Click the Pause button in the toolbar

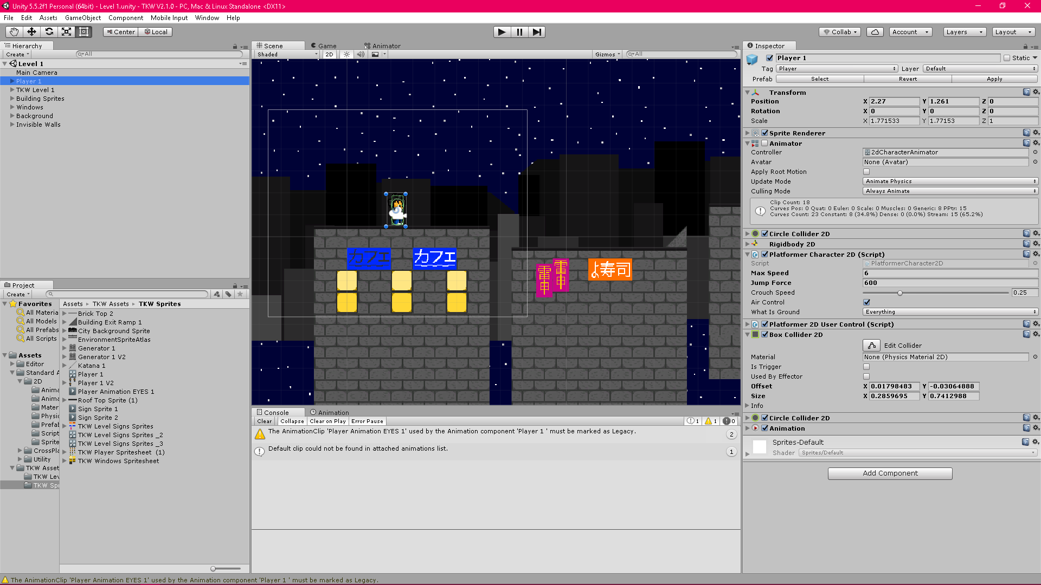click(x=519, y=32)
